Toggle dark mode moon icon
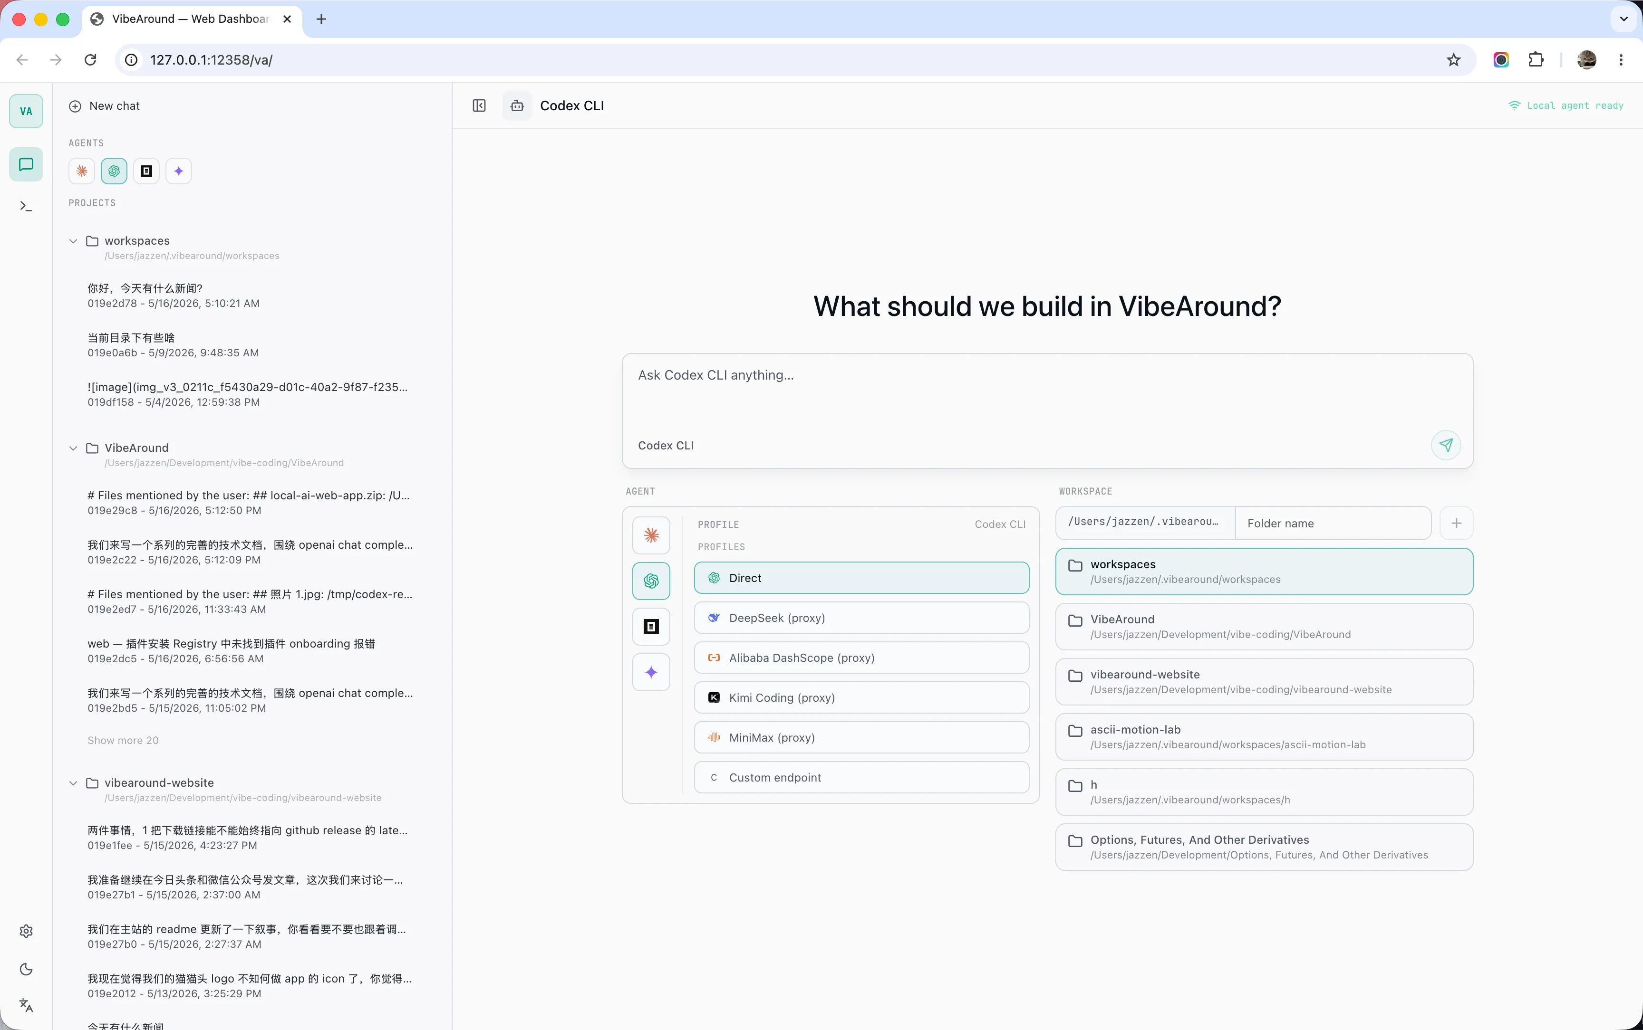 26,969
